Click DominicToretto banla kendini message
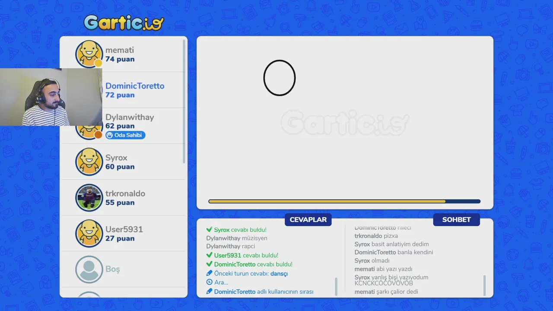The height and width of the screenshot is (311, 553). click(394, 252)
